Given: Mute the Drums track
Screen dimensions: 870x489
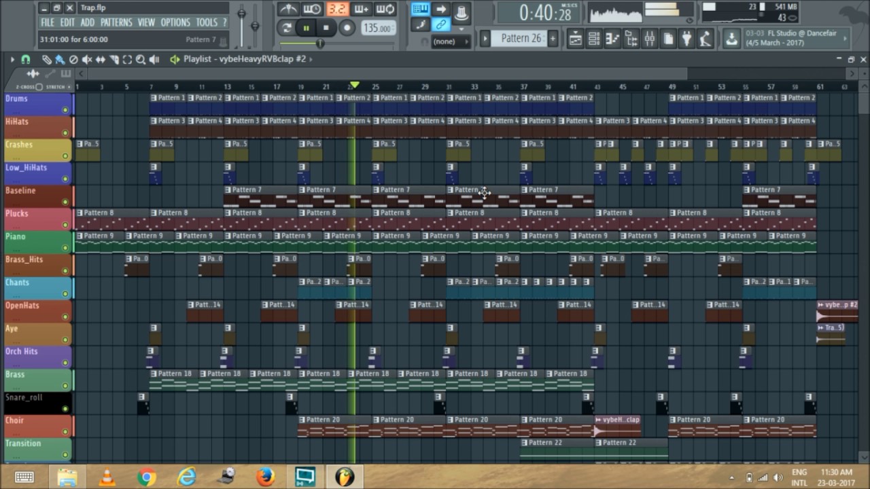Looking at the screenshot, I should click(x=65, y=109).
